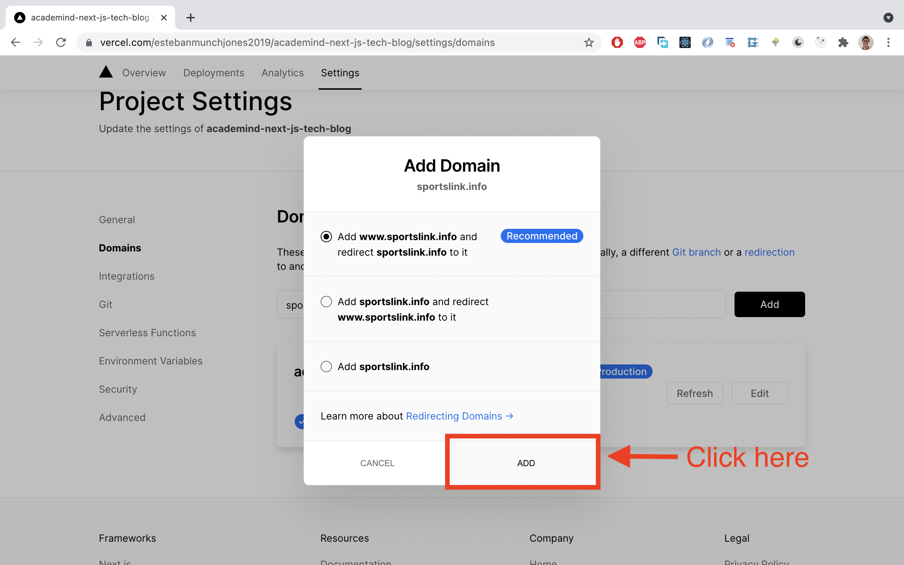The height and width of the screenshot is (565, 904).
Task: Select the recommended www.sportslink.info redirect option
Action: click(x=326, y=236)
